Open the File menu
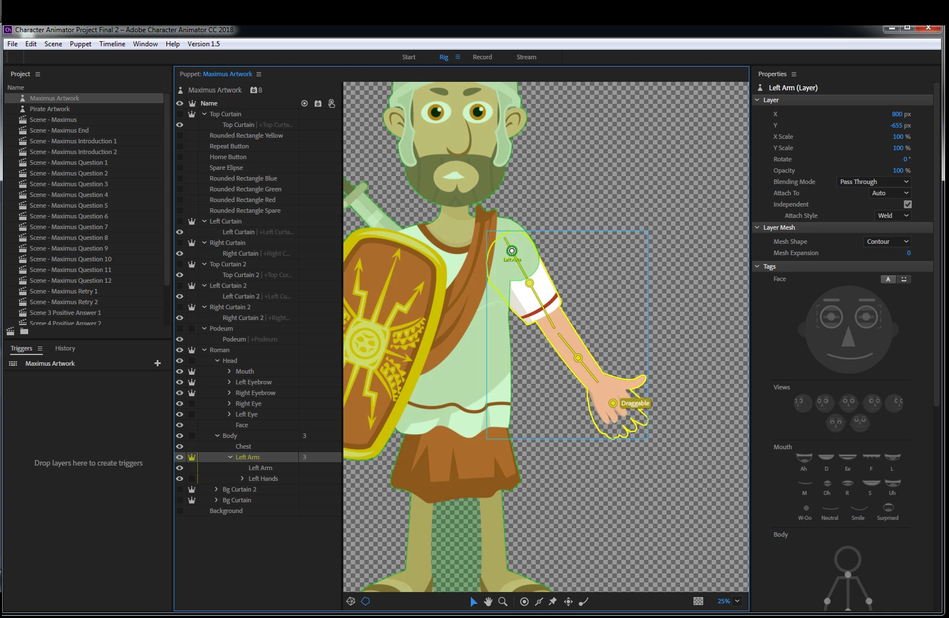Viewport: 949px width, 618px height. [12, 44]
